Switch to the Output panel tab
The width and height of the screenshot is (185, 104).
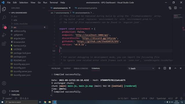(x=67, y=68)
